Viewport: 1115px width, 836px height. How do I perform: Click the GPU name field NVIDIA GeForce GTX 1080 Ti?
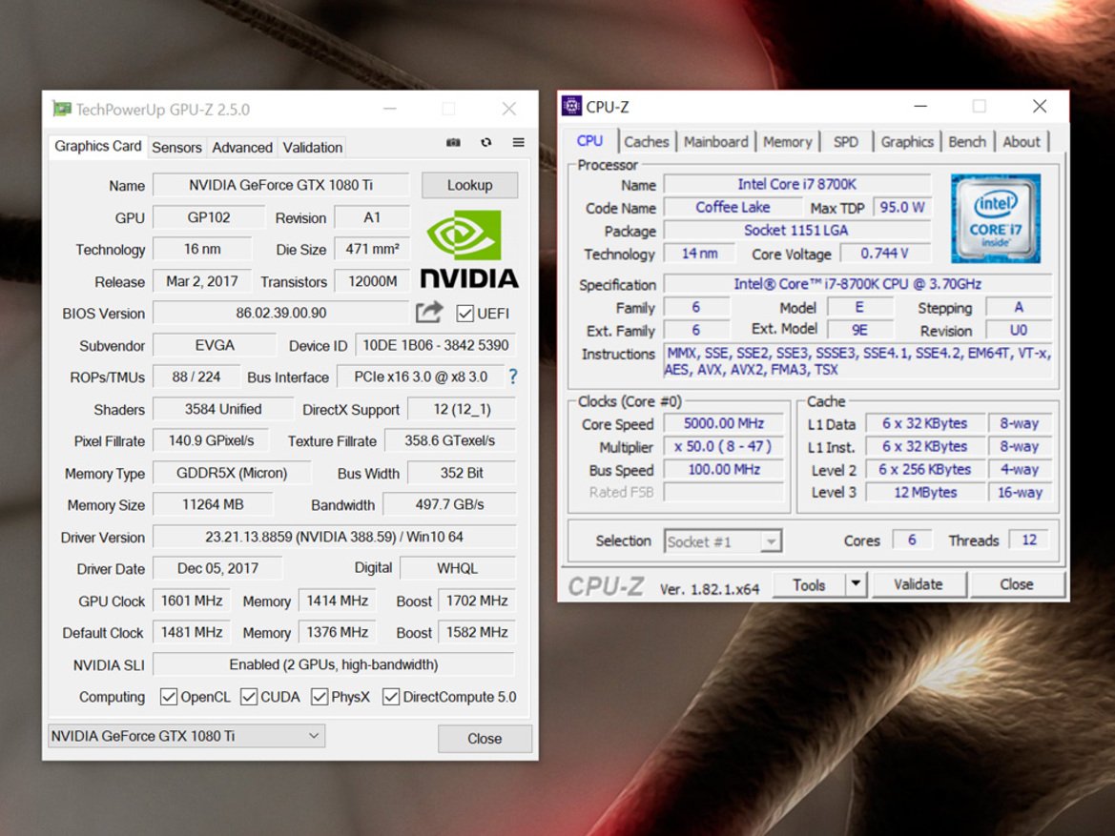click(280, 185)
